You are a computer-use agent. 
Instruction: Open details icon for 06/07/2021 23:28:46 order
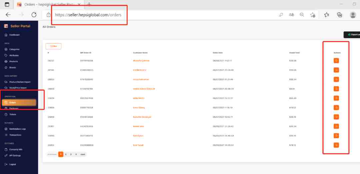click(x=336, y=70)
